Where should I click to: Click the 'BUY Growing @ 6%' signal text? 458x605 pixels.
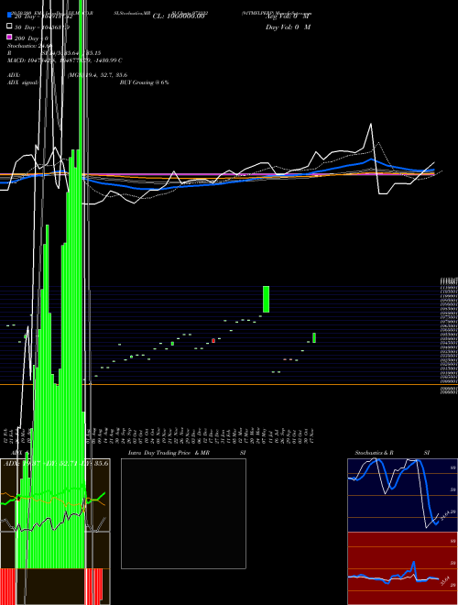(144, 82)
